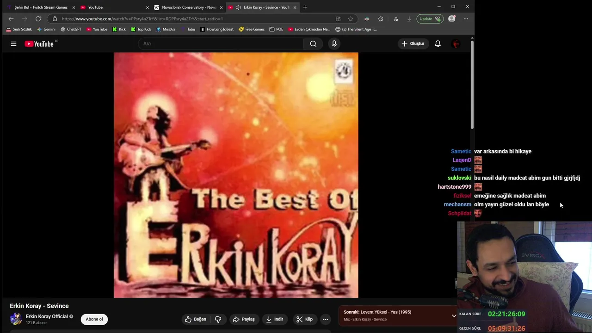This screenshot has width=592, height=333.
Task: Reload the page
Action: tap(38, 19)
